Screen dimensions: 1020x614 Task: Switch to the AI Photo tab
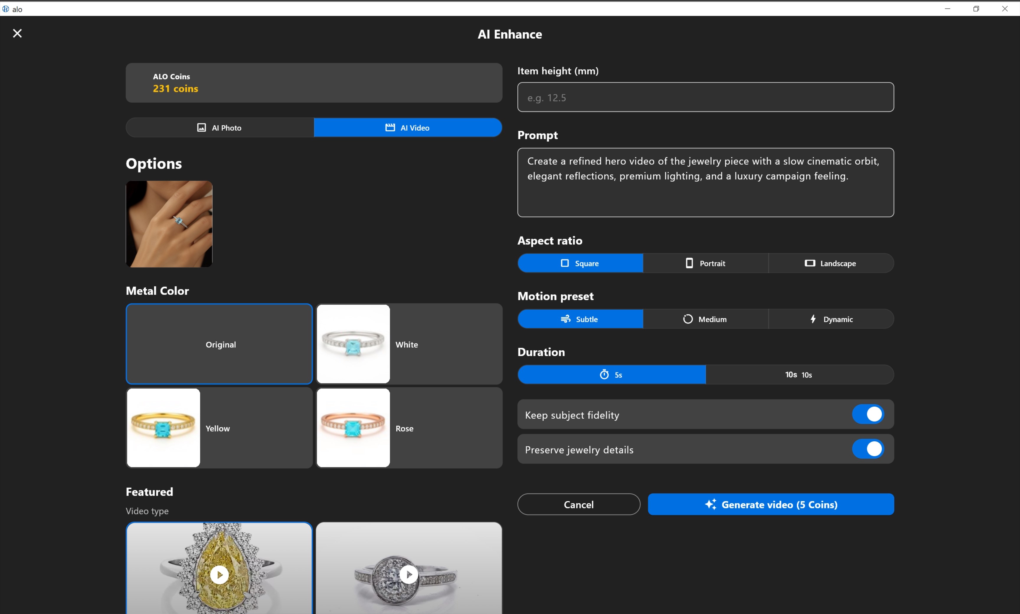point(220,127)
